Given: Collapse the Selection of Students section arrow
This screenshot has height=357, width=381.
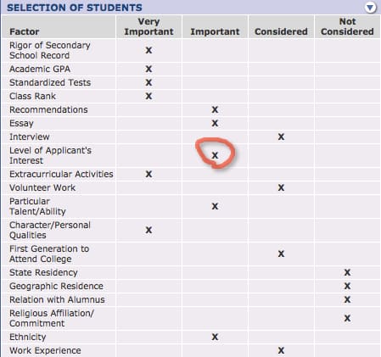Looking at the screenshot, I should [370, 8].
